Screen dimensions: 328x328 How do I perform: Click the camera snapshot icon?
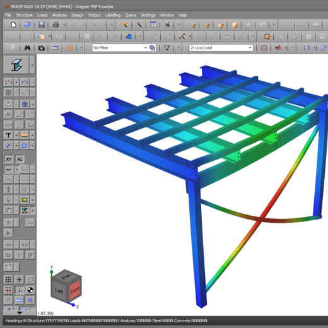tap(42, 48)
